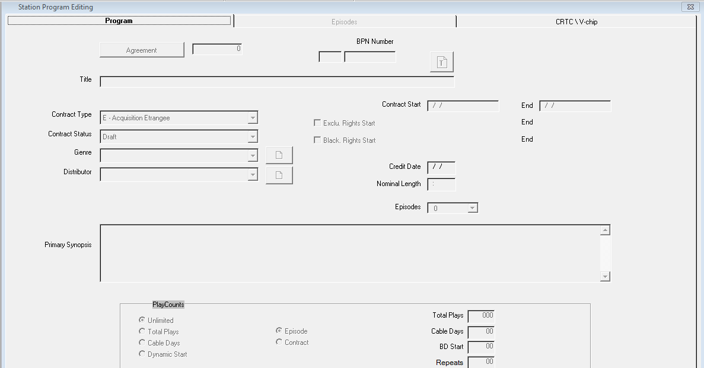704x368 pixels.
Task: Switch to the Episodes tab
Action: click(x=345, y=21)
